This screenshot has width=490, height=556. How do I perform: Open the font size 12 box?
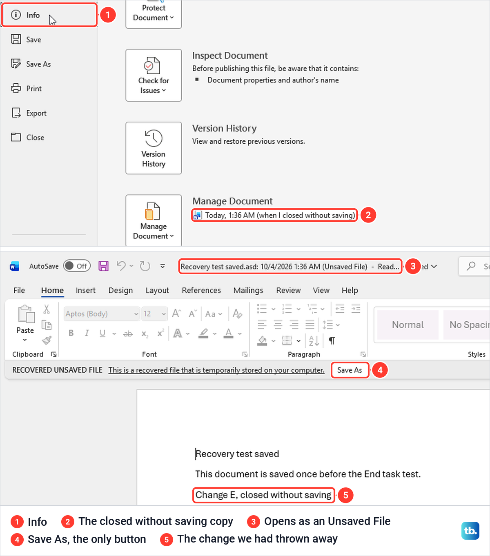pos(154,314)
